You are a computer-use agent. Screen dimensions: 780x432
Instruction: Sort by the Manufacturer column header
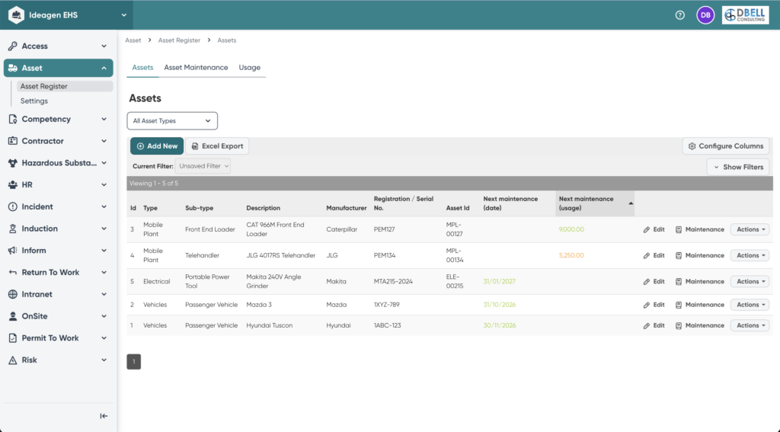tap(347, 208)
